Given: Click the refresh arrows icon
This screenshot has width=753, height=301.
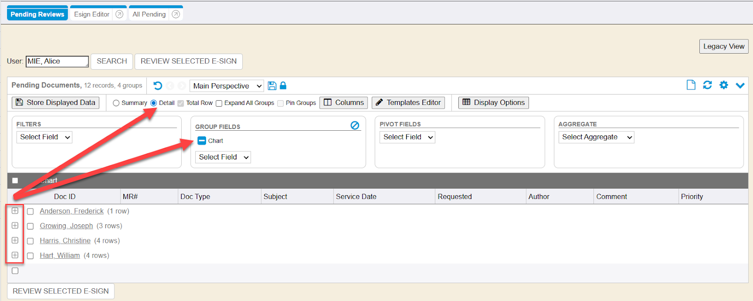Looking at the screenshot, I should coord(707,85).
